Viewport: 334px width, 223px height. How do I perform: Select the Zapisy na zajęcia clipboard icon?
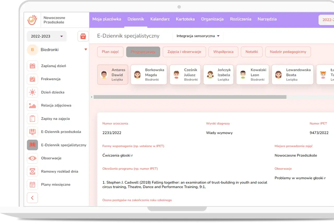coord(32,118)
